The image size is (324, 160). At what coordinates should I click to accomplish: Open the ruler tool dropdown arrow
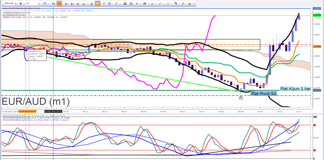click(x=120, y=4)
